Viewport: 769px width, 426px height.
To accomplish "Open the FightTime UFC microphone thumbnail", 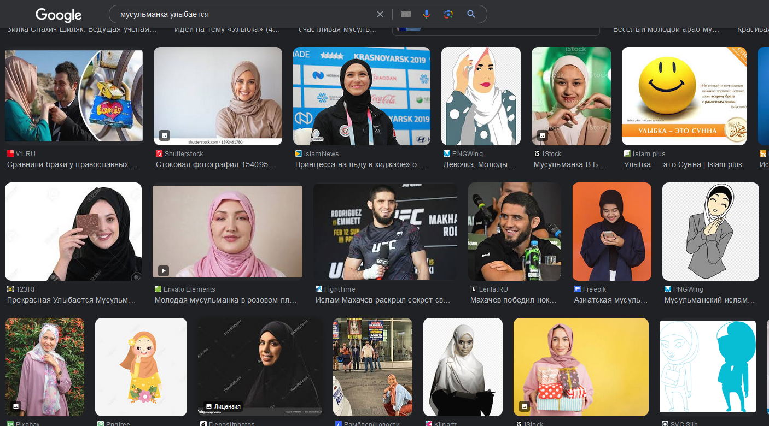I will click(x=385, y=232).
